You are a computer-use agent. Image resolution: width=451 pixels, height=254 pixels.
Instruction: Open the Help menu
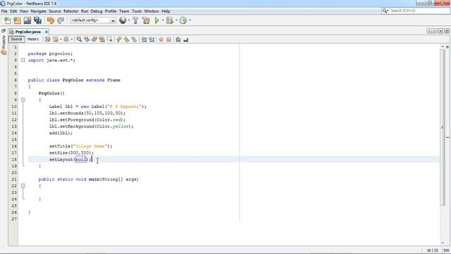[166, 11]
